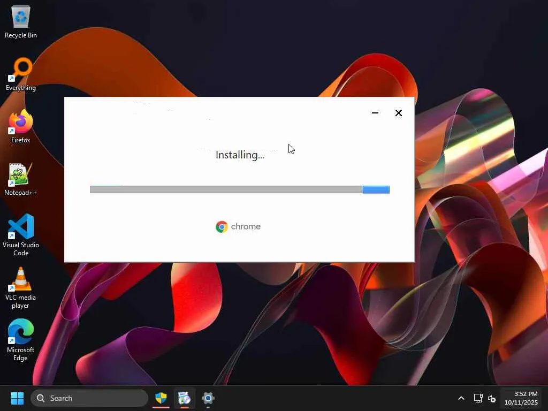
Task: Open the gear settings taskbar icon
Action: click(x=208, y=398)
